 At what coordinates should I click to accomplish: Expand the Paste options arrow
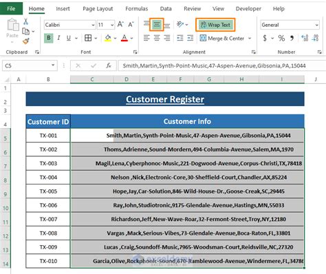12,42
